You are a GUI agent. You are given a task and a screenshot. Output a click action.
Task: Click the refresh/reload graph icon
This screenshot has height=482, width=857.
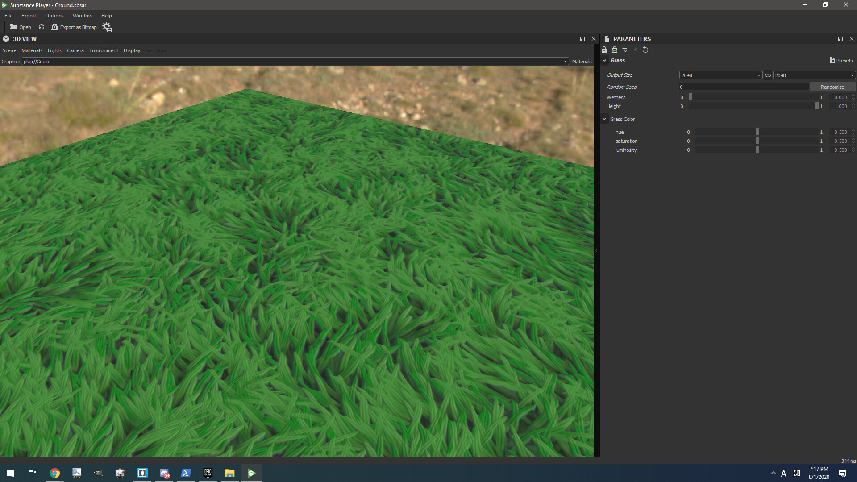tap(41, 27)
